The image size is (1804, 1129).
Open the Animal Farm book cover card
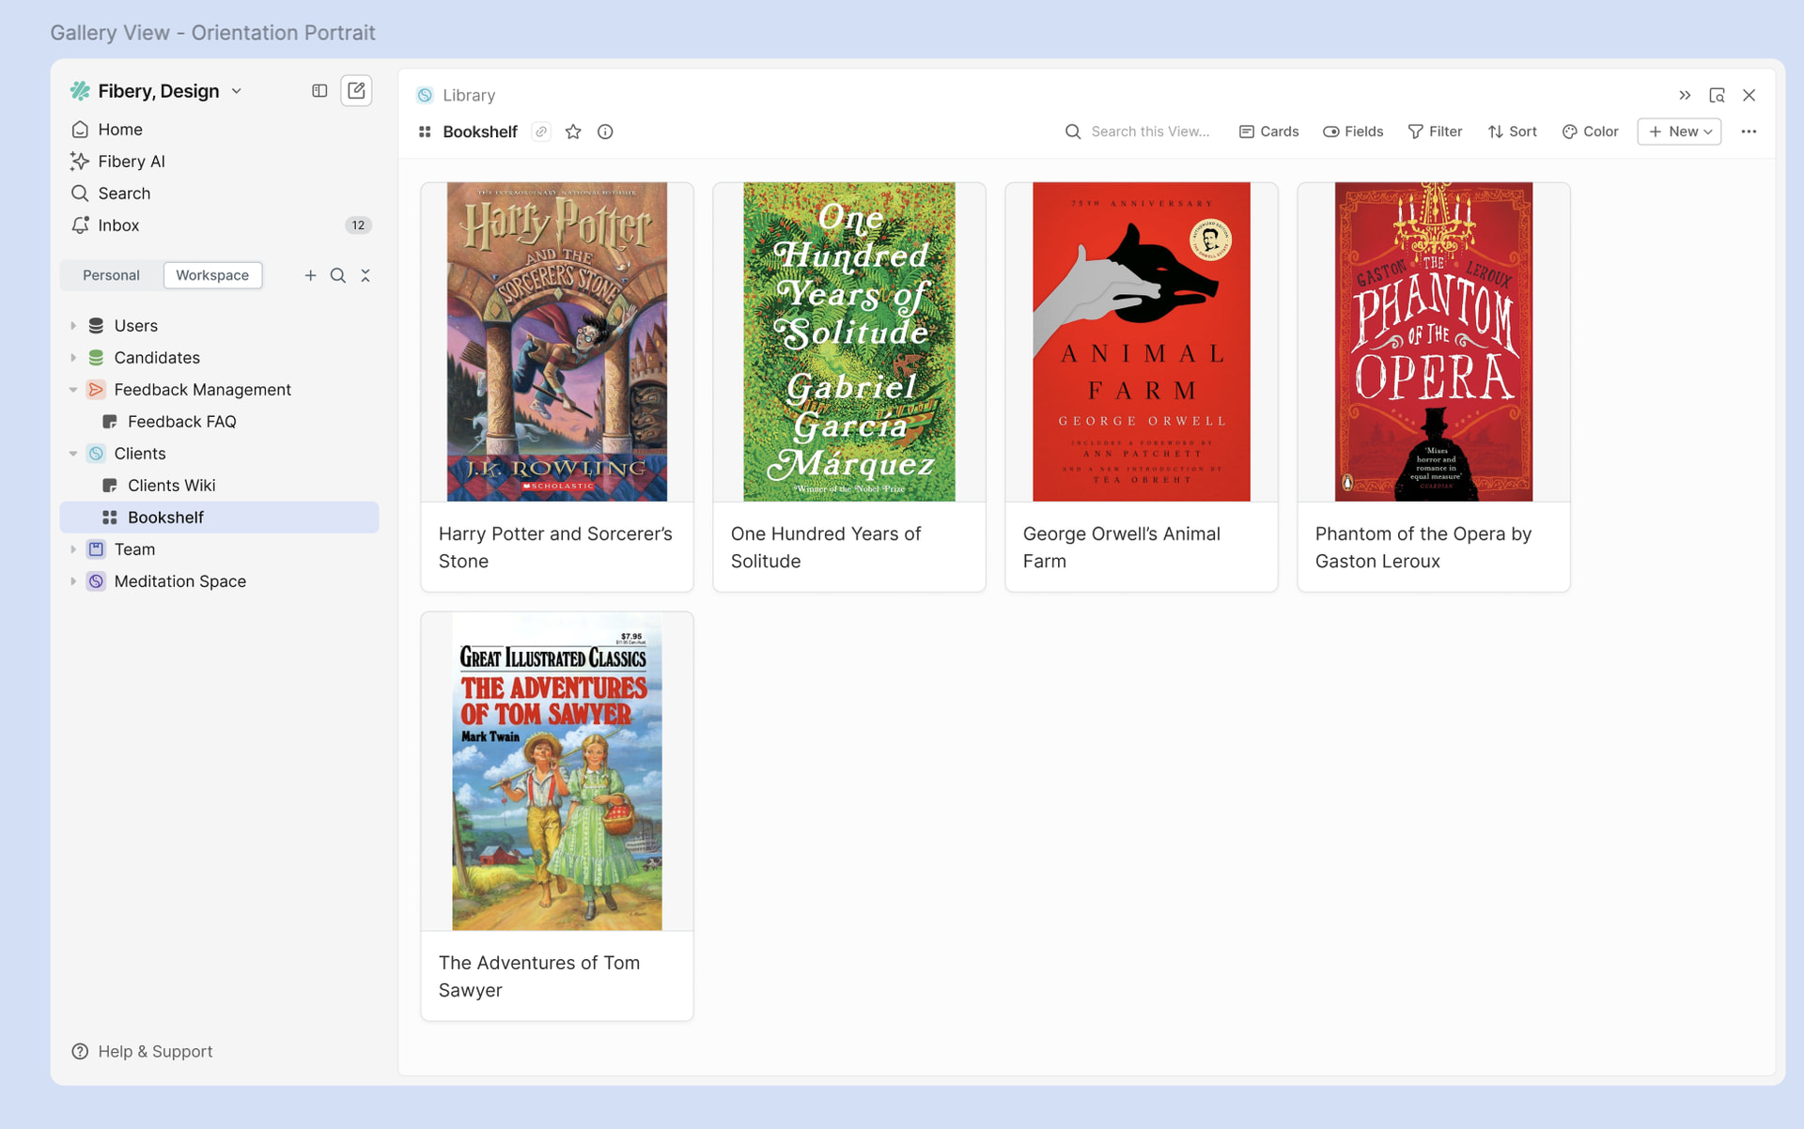pos(1141,342)
